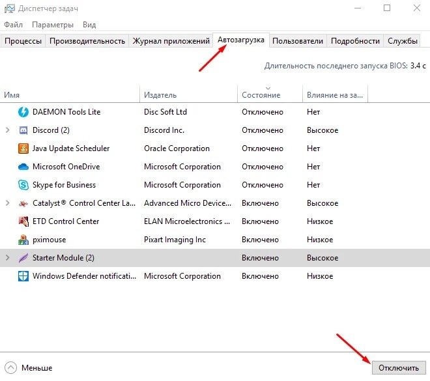This screenshot has width=430, height=381.
Task: Expand the Discord (2) group
Action: [8, 130]
